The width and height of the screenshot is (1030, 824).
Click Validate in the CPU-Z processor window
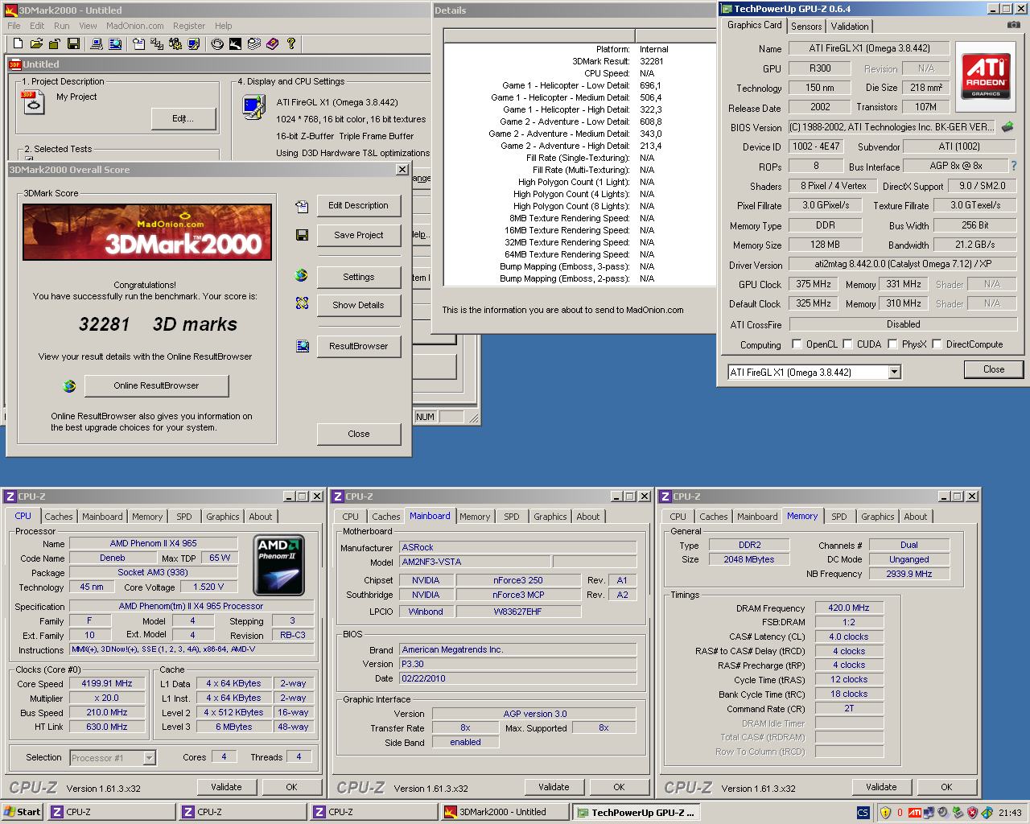click(x=226, y=787)
